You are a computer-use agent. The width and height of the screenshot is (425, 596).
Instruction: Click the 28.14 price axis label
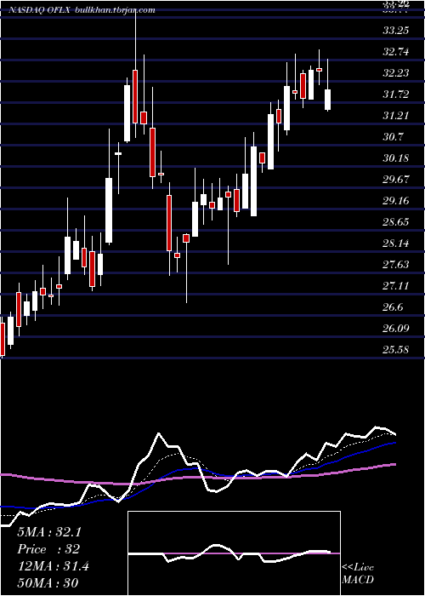pos(395,244)
